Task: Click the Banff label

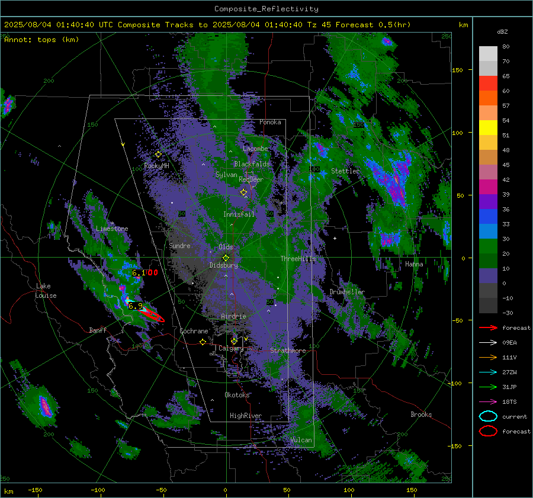Action: 98,330
